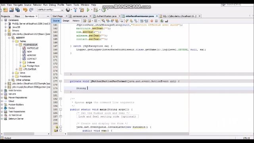Expand the Foreign Keys folder node
The width and height of the screenshot is (254, 143).
pyautogui.click(x=21, y=66)
